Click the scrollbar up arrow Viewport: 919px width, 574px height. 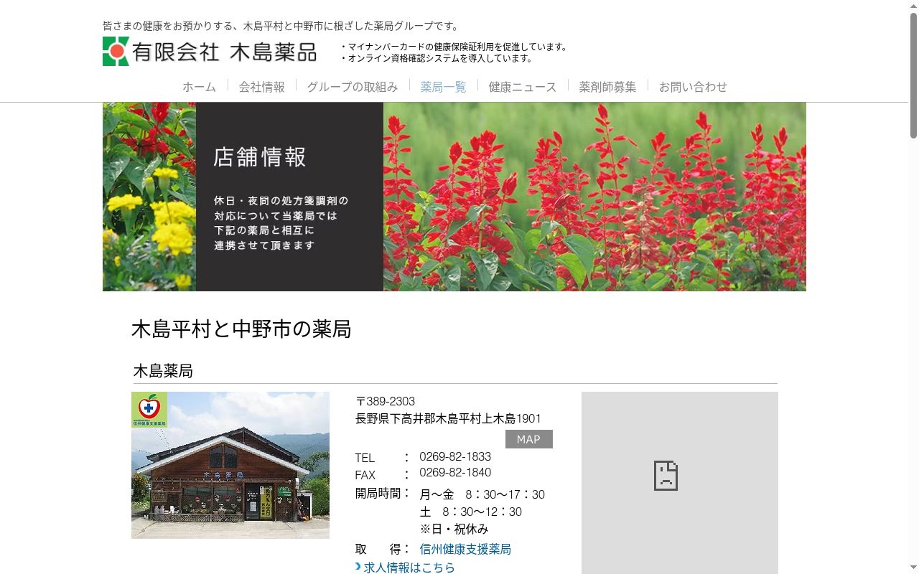(913, 6)
